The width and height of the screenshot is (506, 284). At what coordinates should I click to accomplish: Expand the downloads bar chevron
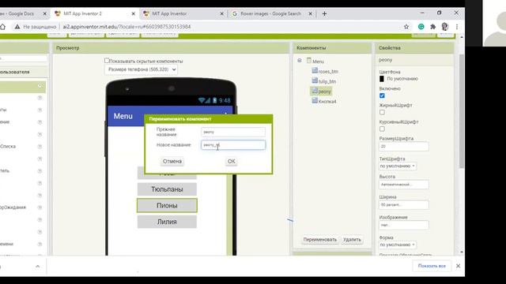(x=37, y=267)
